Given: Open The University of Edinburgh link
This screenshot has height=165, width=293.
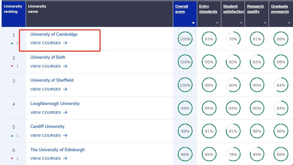Looking at the screenshot, I should (57, 150).
